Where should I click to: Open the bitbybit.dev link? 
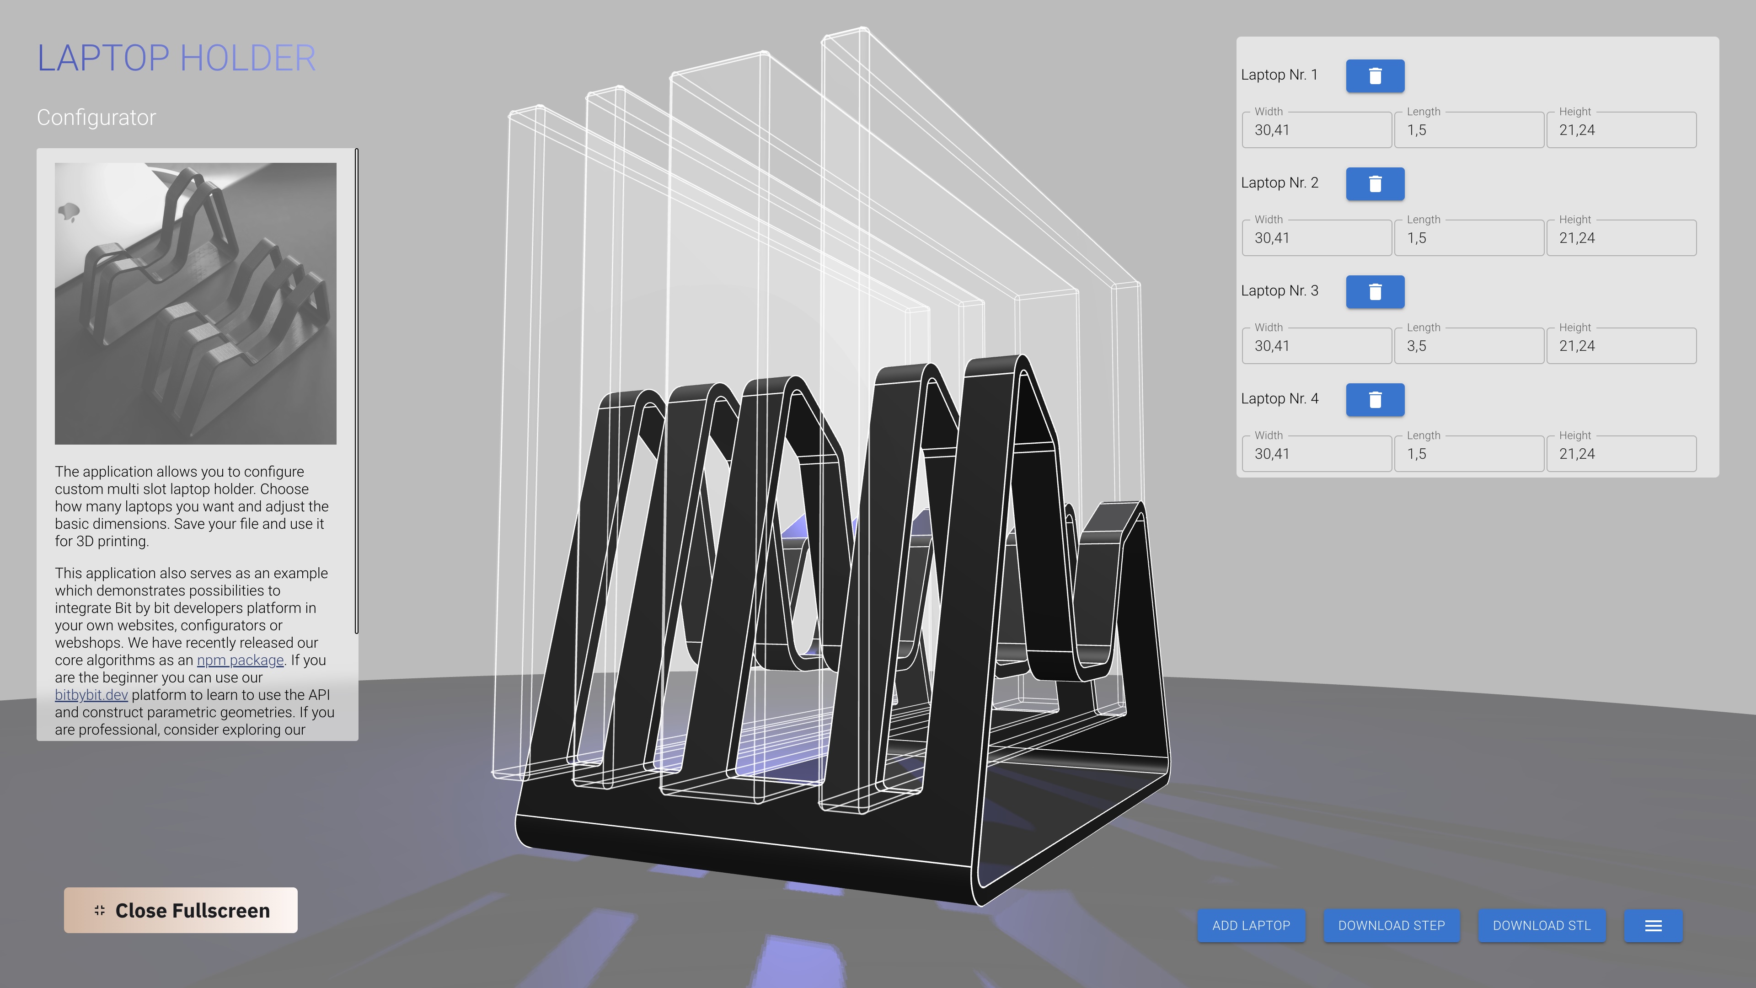pos(91,695)
